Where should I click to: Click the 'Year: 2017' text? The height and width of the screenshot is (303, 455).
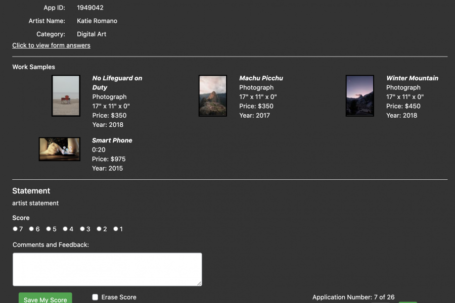pyautogui.click(x=254, y=116)
